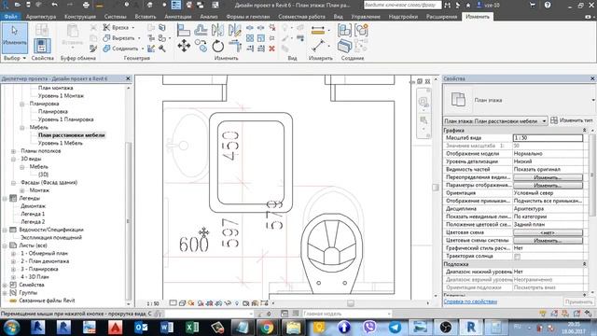
Task: Click Изменить тип button
Action: [x=572, y=120]
